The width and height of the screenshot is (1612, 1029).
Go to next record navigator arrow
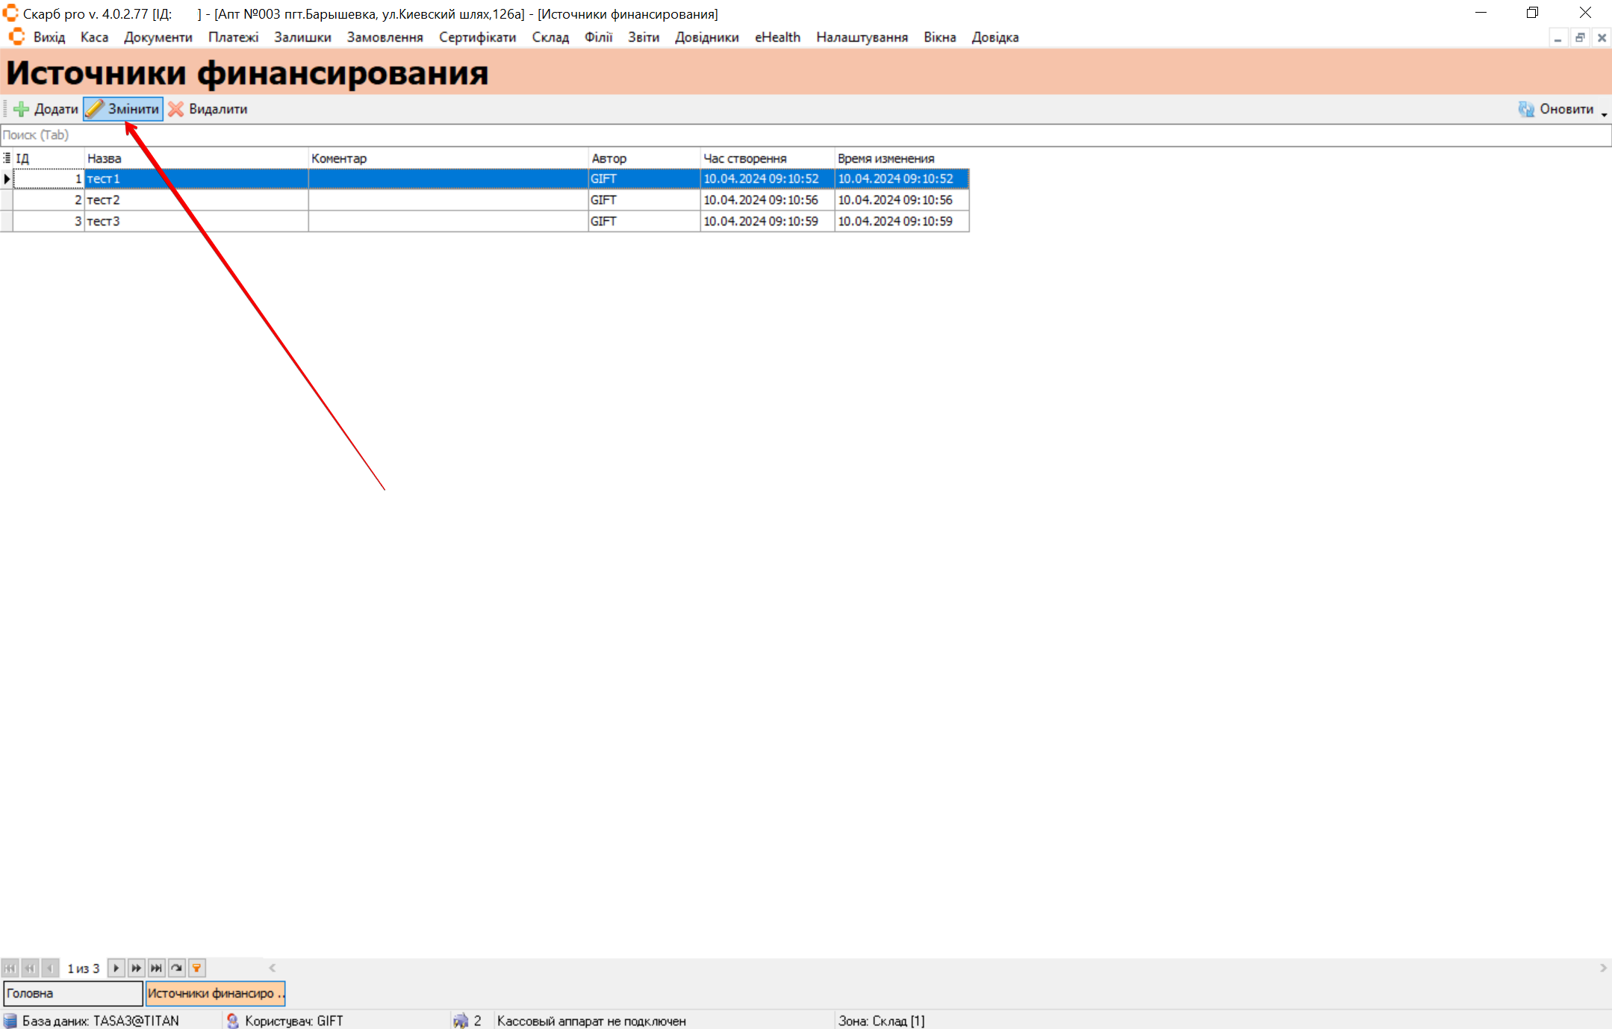click(116, 968)
